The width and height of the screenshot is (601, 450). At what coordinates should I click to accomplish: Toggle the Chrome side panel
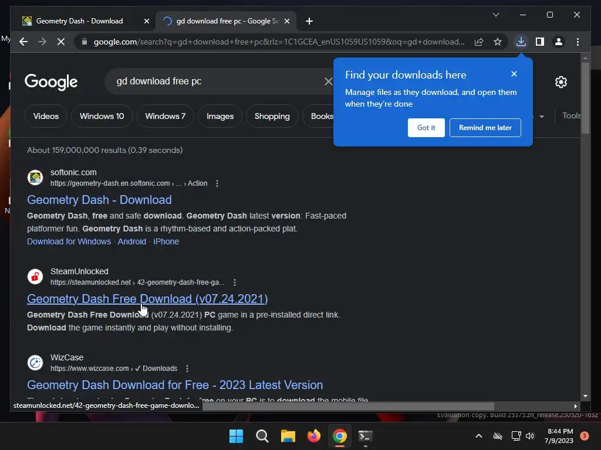click(x=540, y=42)
